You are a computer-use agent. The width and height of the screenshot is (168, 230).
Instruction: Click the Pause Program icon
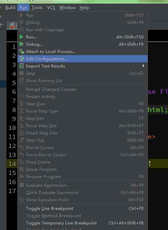coord(21,169)
